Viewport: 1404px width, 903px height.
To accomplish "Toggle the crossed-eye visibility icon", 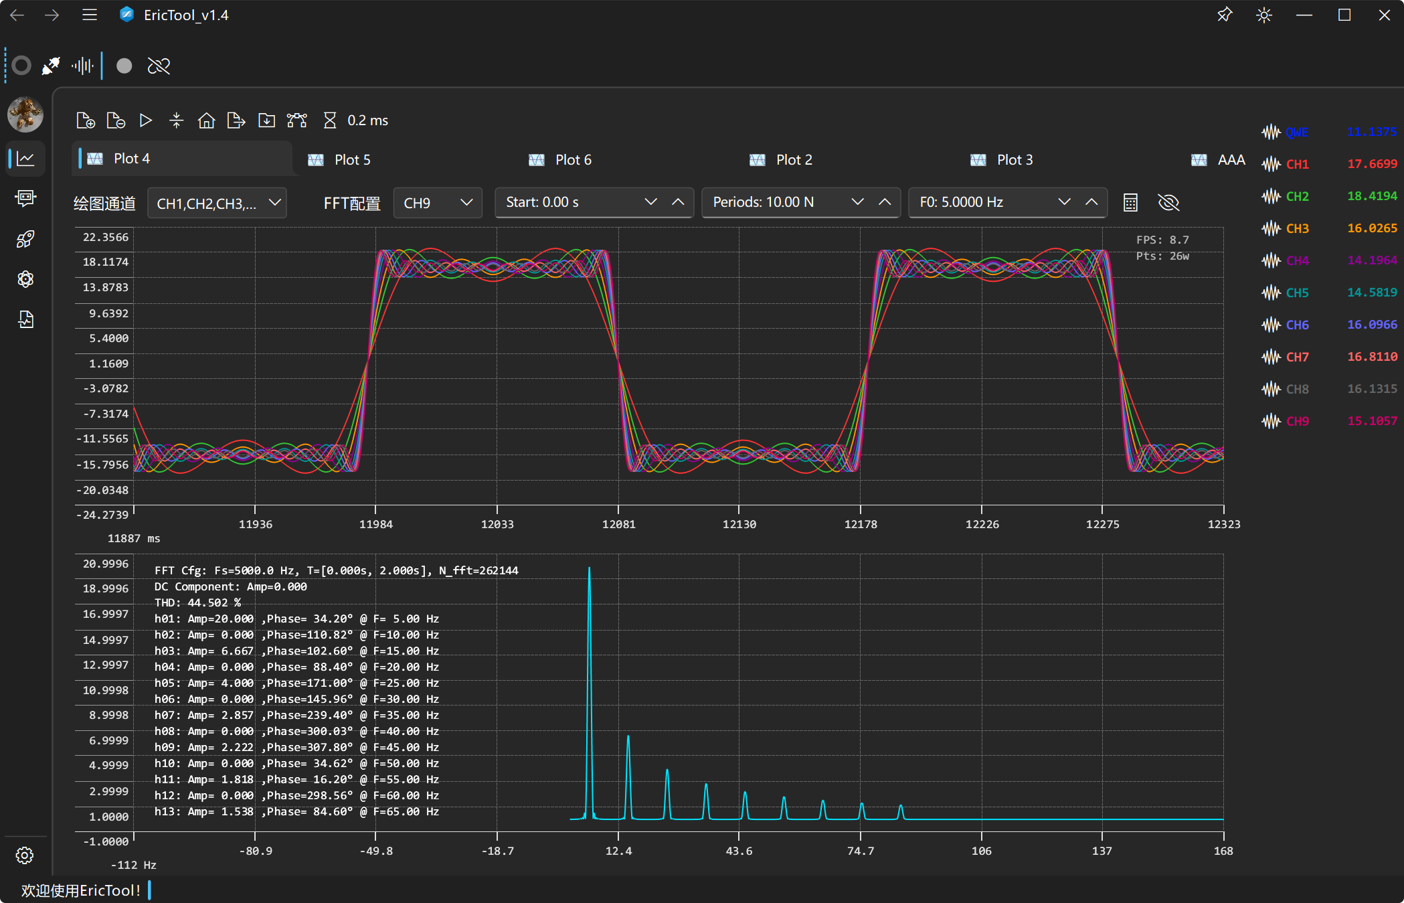I will (x=1168, y=203).
